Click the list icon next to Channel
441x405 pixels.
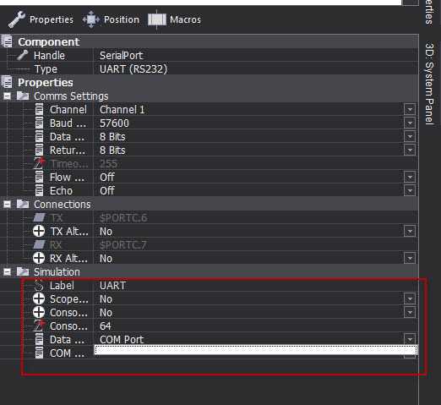39,109
